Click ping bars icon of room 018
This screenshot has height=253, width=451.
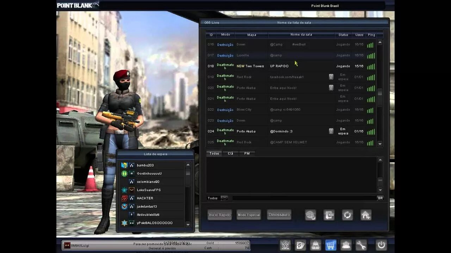[370, 66]
